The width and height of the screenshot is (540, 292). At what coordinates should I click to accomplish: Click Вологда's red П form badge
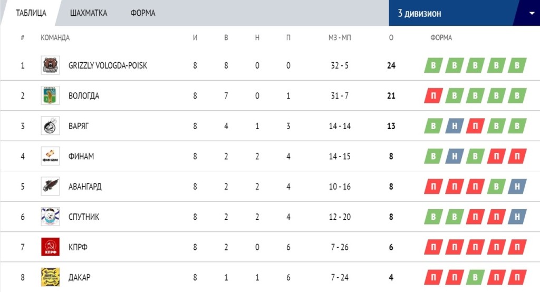433,96
